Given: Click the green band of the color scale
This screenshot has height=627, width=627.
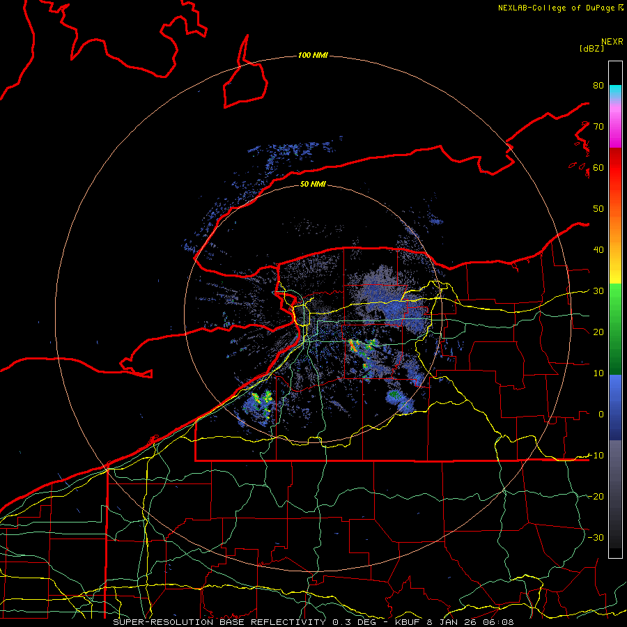Looking at the screenshot, I should 615,329.
